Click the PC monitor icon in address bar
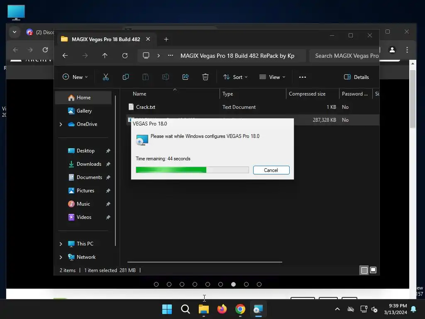The image size is (425, 319). pyautogui.click(x=146, y=56)
